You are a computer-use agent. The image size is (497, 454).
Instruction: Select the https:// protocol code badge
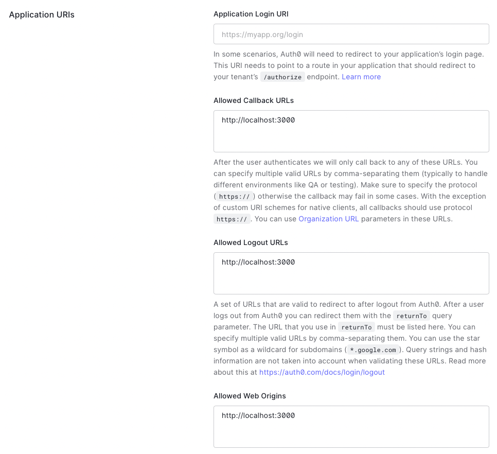[x=235, y=196]
